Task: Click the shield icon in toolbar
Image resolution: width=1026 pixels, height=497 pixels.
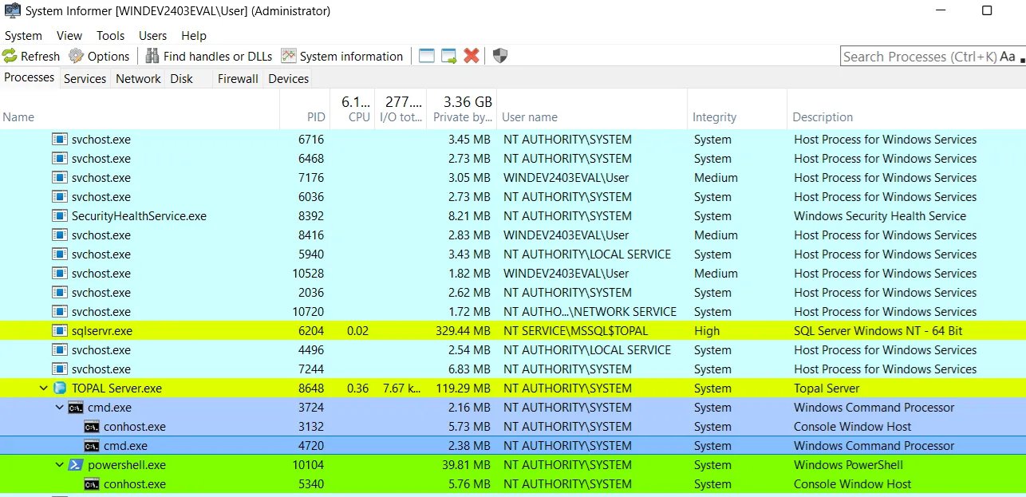Action: [x=499, y=56]
